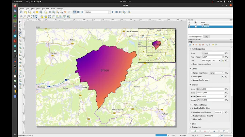Toggle the lock checkbox for Map 2
The image size is (245, 137).
tap(196, 24)
